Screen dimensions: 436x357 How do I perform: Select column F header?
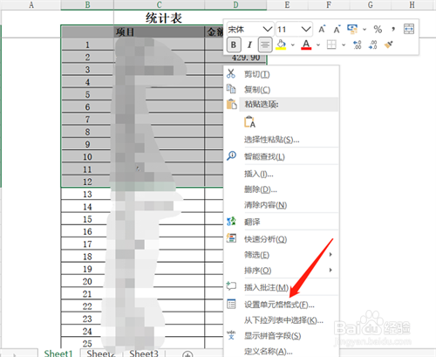tap(329, 4)
